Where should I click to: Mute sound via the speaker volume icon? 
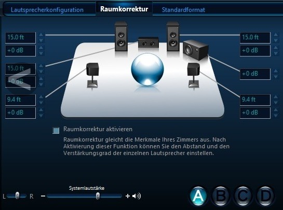137,196
